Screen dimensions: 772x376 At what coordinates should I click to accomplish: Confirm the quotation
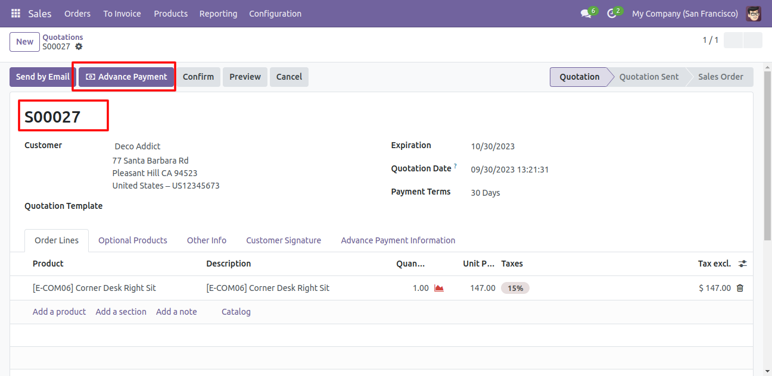pos(198,77)
